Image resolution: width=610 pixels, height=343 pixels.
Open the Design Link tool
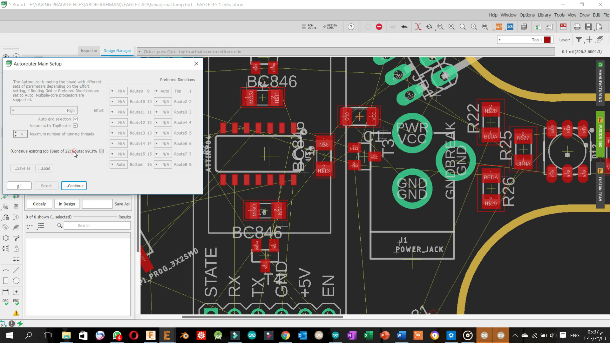coord(330,27)
